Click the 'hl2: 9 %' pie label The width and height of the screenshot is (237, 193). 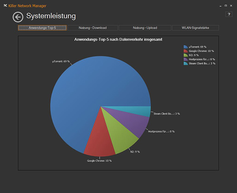135,152
